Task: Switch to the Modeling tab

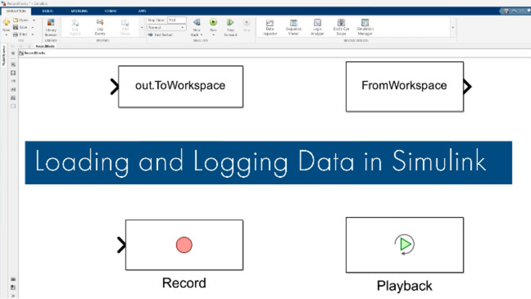Action: coord(79,11)
